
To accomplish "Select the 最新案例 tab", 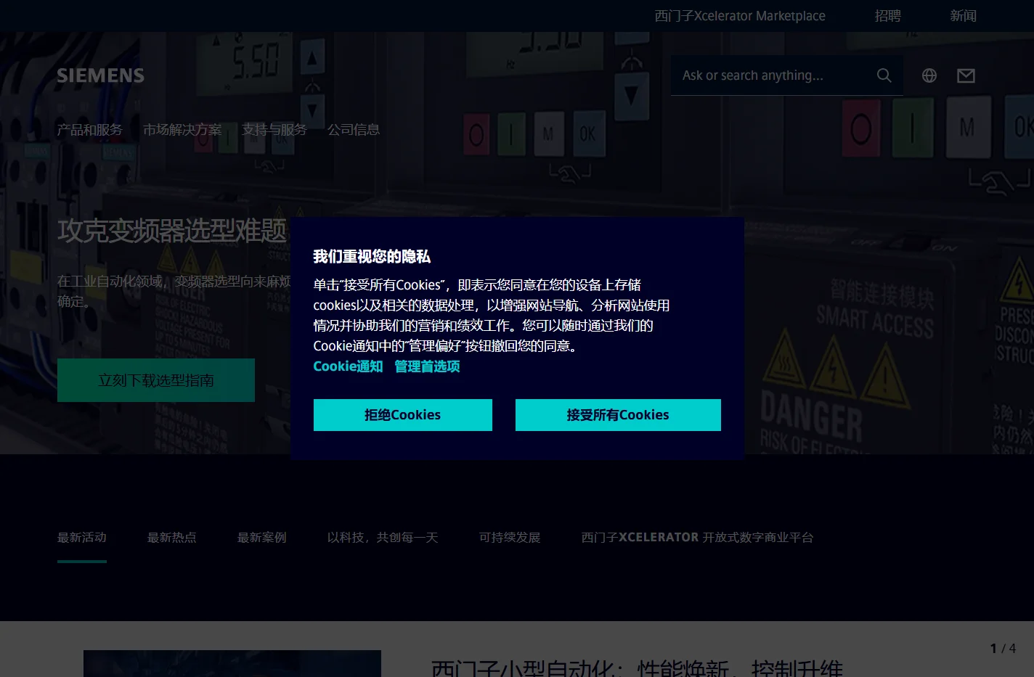I will pyautogui.click(x=262, y=538).
